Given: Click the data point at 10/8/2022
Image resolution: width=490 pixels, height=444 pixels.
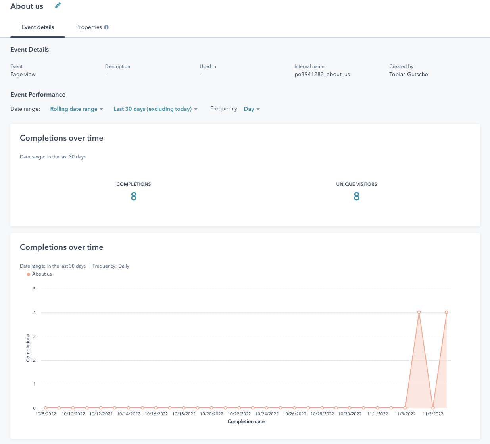Looking at the screenshot, I should (x=46, y=408).
